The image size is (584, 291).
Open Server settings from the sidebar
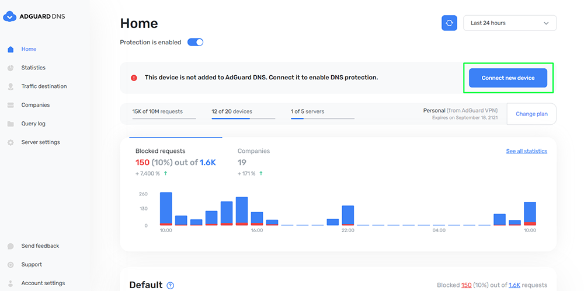tap(41, 142)
